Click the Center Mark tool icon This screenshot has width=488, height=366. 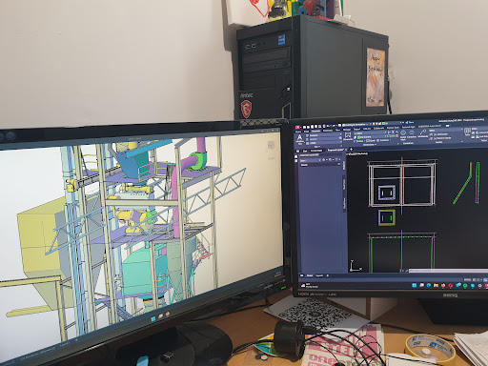pos(403,132)
